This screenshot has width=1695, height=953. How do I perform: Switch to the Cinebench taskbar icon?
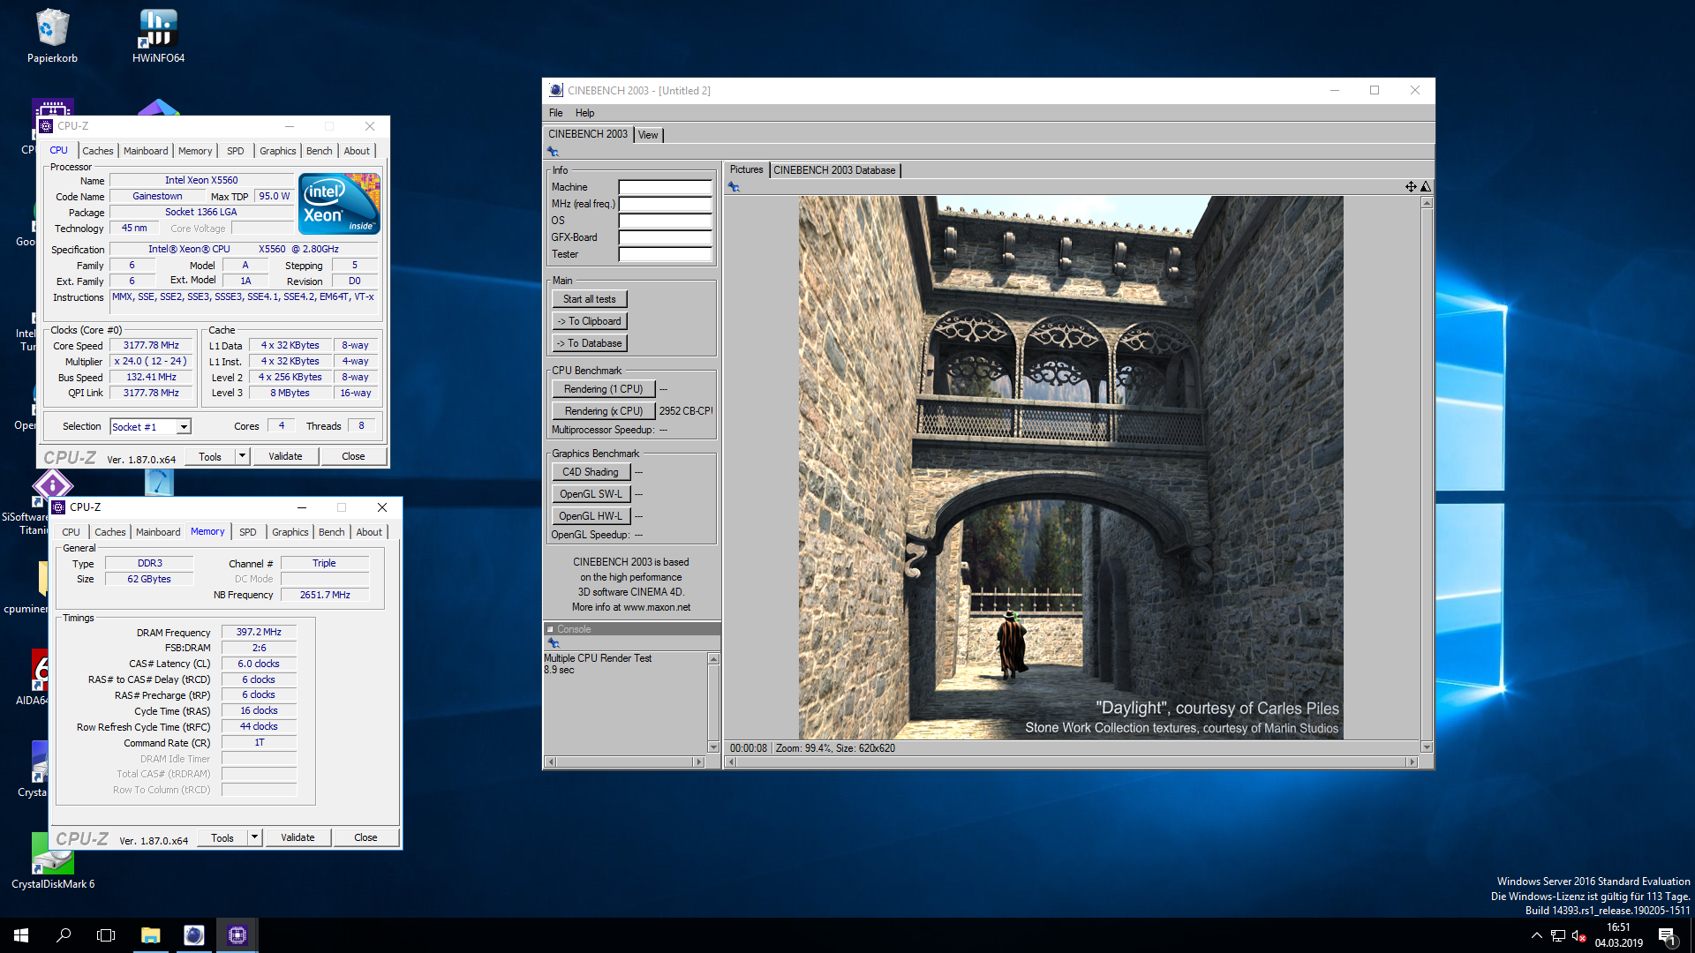[194, 935]
